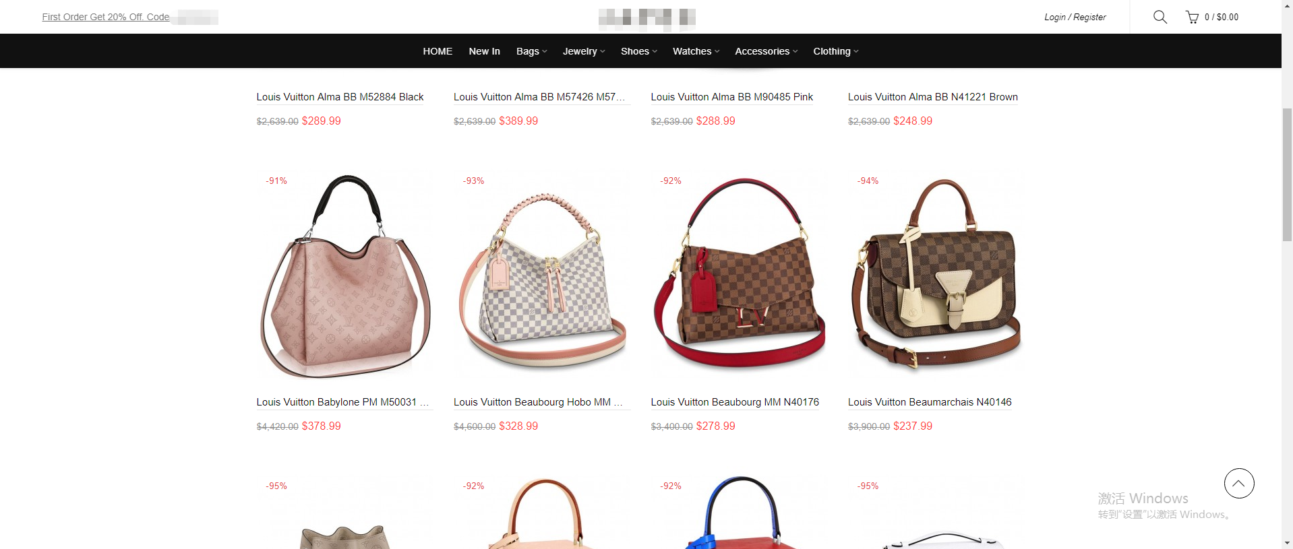Open the Accessories menu
This screenshot has height=549, width=1293.
[766, 51]
